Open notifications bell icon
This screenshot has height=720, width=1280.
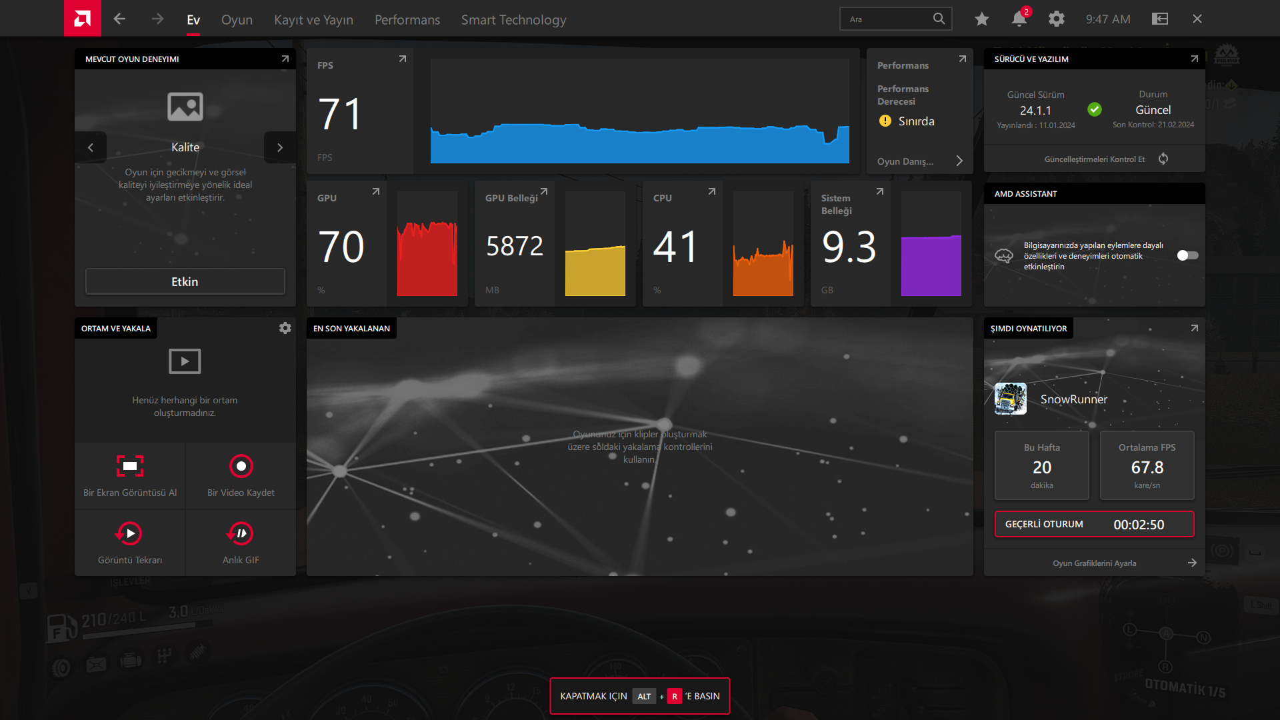[1019, 19]
